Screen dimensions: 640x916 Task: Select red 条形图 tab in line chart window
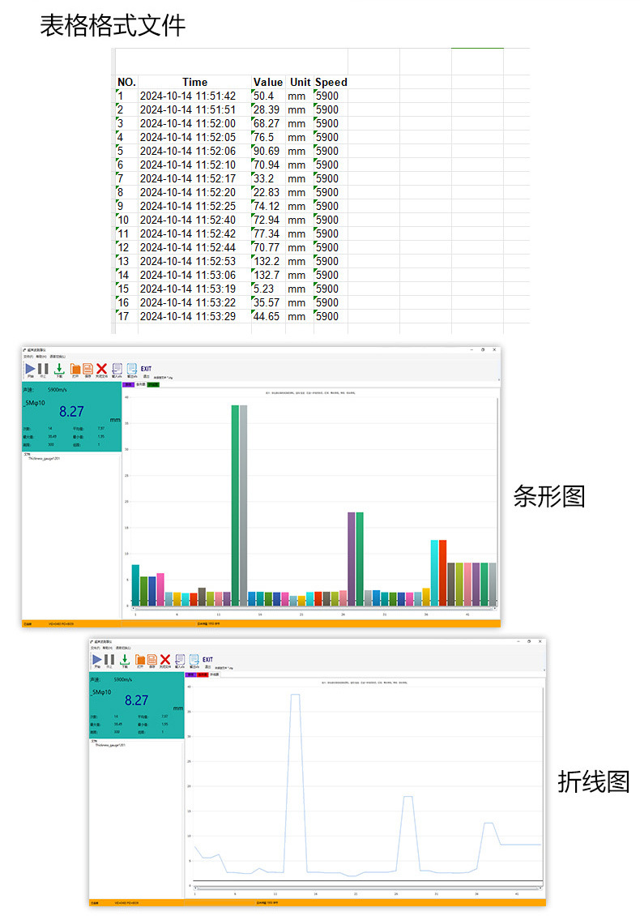point(203,674)
